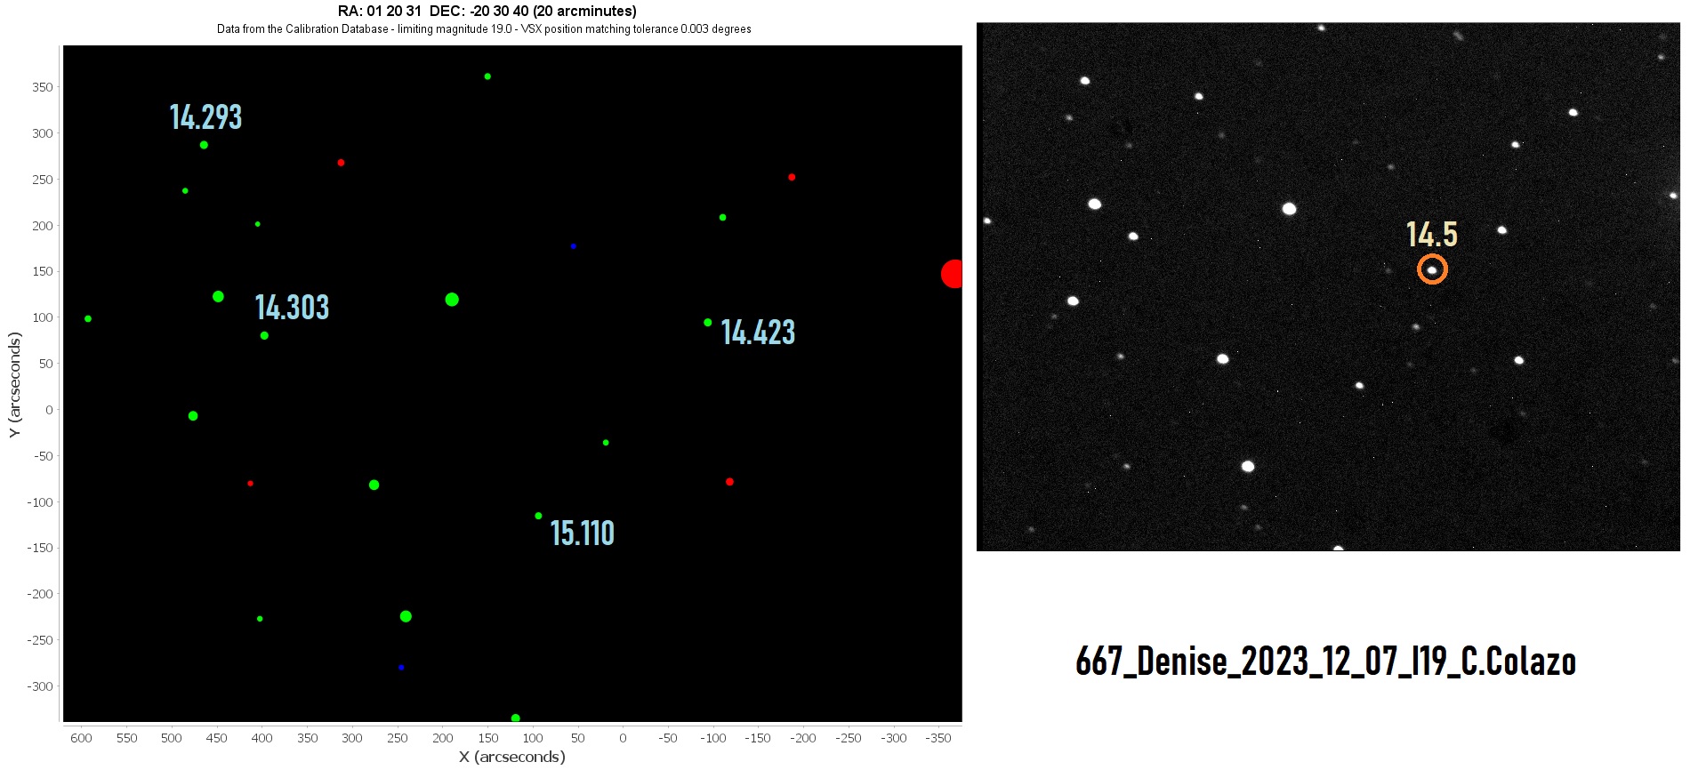Click the blue dot at top middle of chart

click(x=573, y=246)
